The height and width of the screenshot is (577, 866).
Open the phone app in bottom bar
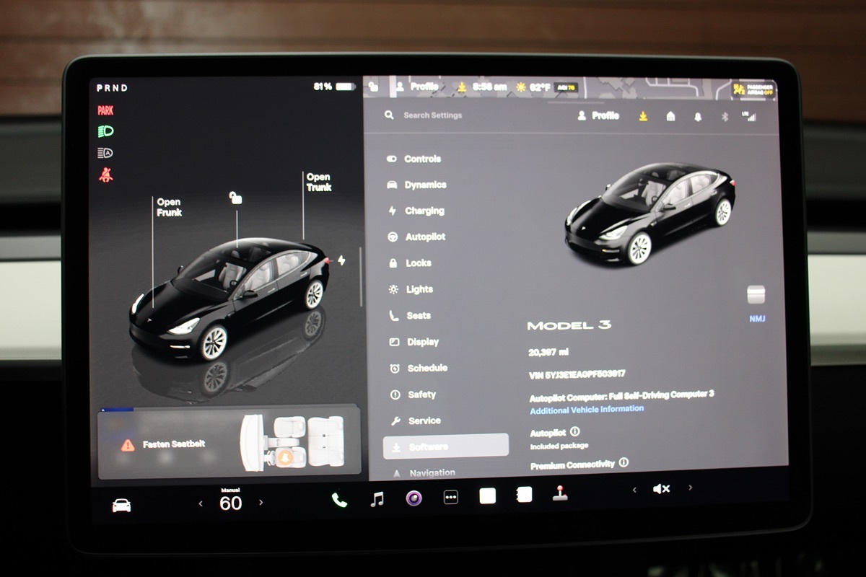338,500
